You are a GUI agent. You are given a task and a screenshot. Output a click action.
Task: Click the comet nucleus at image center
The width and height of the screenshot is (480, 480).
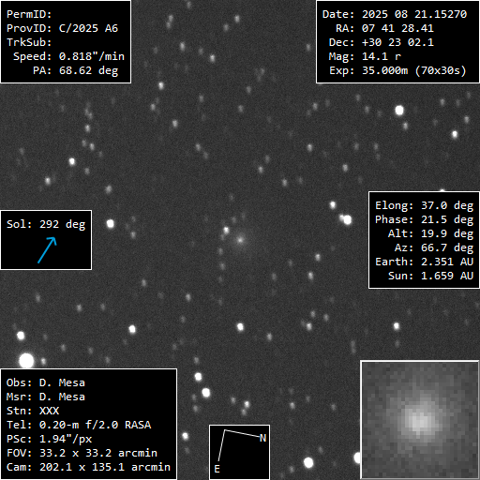click(x=240, y=240)
